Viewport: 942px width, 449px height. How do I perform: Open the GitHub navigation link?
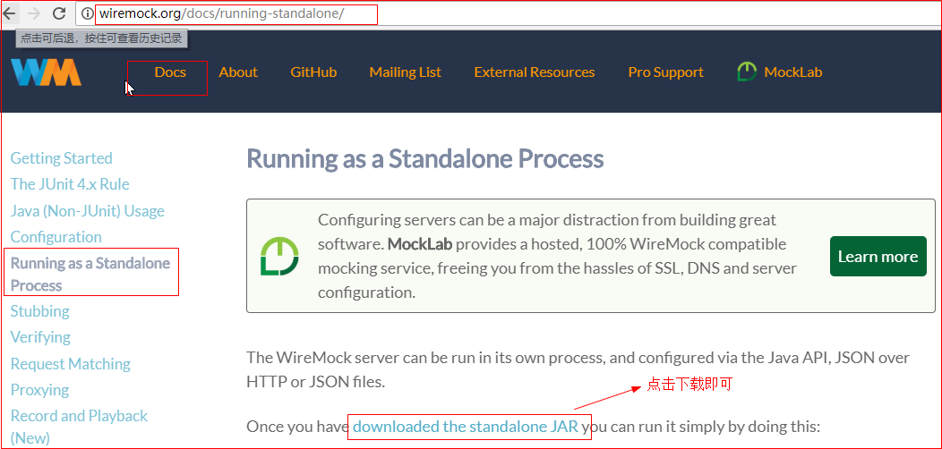click(x=313, y=72)
